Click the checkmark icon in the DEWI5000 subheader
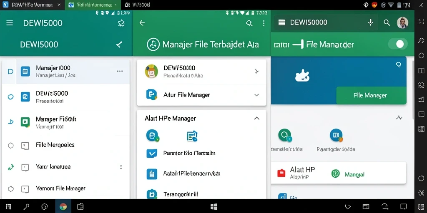This screenshot has height=213, width=427. pyautogui.click(x=119, y=45)
